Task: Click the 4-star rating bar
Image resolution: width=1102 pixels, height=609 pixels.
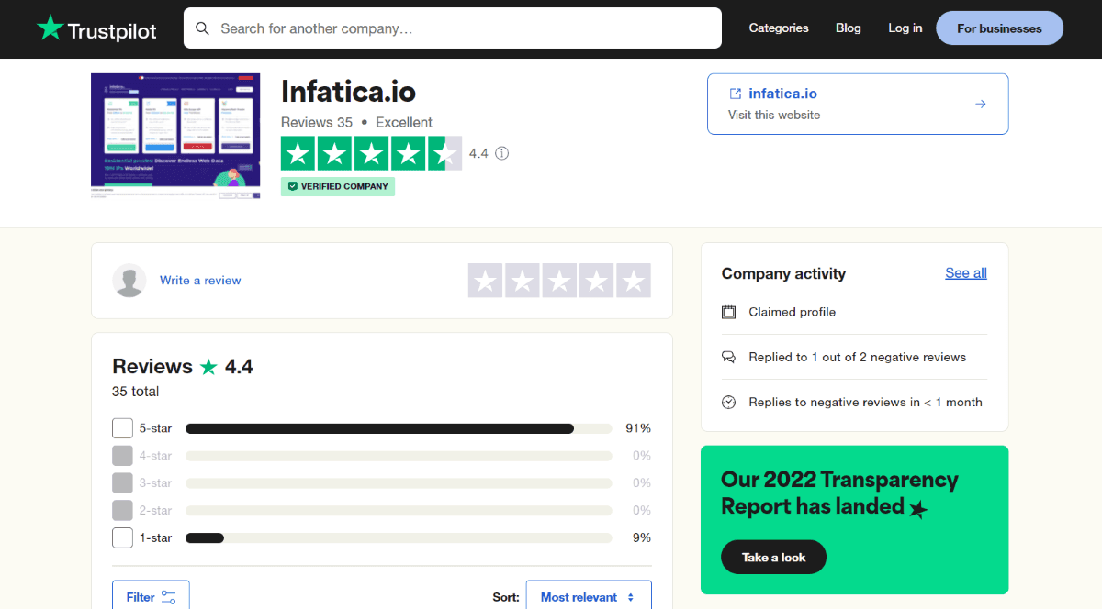Action: 399,456
